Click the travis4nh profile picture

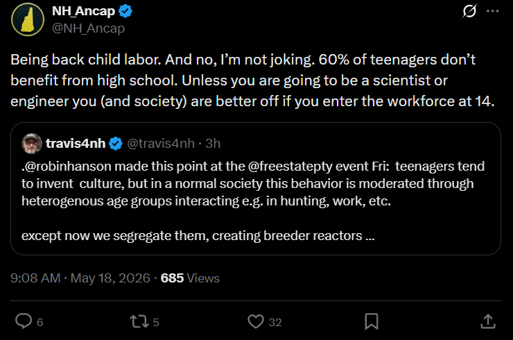[x=32, y=144]
